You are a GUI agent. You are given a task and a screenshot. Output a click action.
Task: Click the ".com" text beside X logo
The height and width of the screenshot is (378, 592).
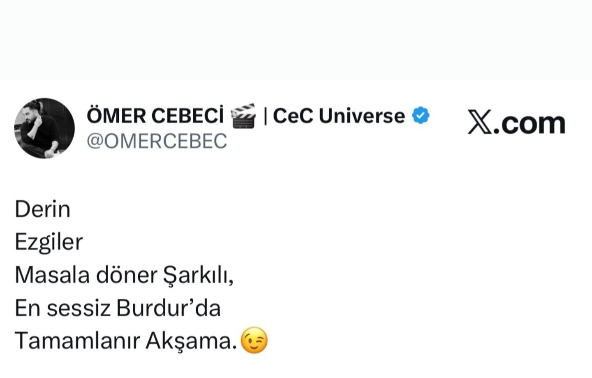[529, 123]
